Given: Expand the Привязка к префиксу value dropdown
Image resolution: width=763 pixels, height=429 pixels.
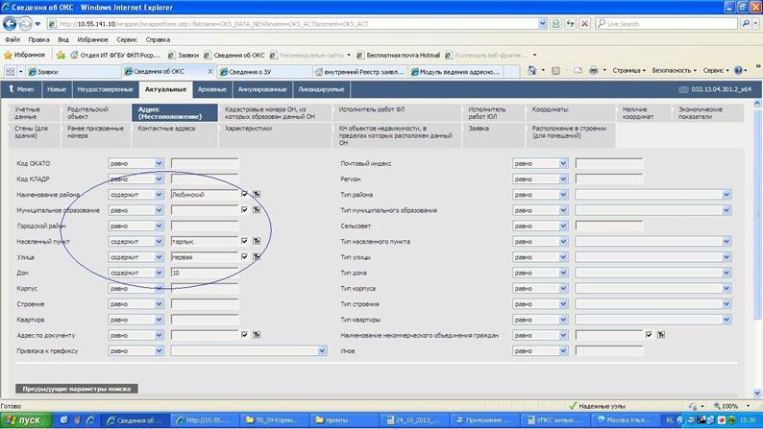Looking at the screenshot, I should click(x=322, y=350).
